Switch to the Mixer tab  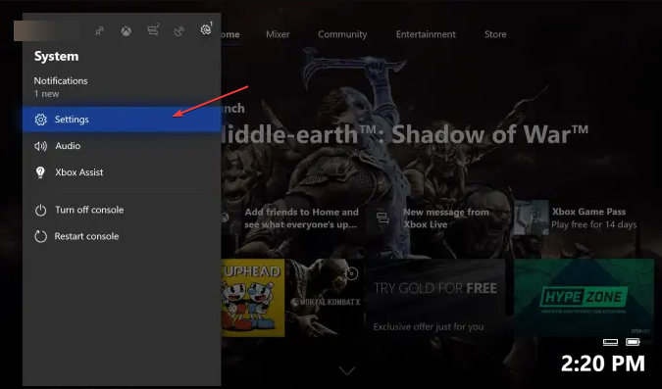click(x=278, y=34)
